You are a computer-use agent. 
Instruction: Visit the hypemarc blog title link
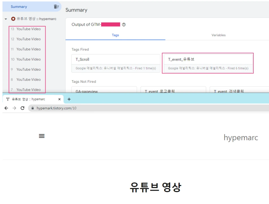click(241, 138)
